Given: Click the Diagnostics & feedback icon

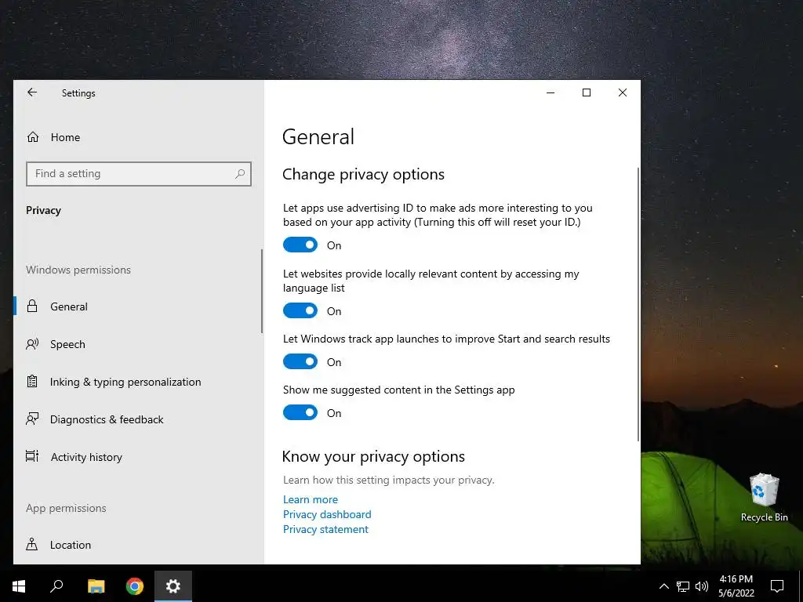Looking at the screenshot, I should click(x=32, y=419).
